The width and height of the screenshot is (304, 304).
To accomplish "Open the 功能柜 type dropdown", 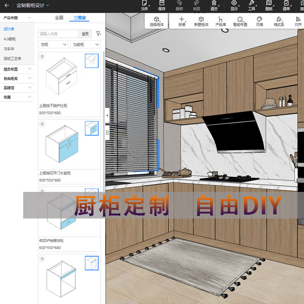I will tap(85, 44).
